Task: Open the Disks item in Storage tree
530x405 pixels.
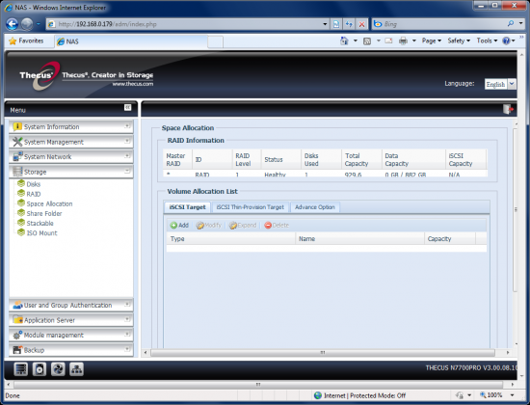Action: (33, 184)
